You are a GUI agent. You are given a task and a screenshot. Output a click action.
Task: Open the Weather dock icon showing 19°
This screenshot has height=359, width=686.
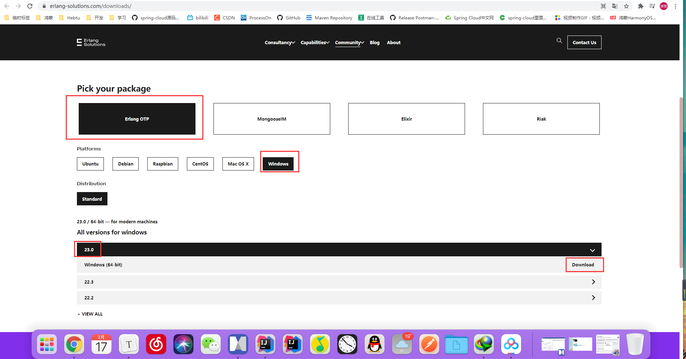point(402,345)
